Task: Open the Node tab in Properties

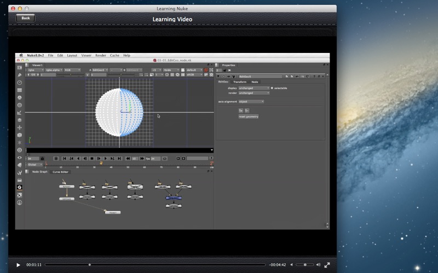Action: [255, 82]
